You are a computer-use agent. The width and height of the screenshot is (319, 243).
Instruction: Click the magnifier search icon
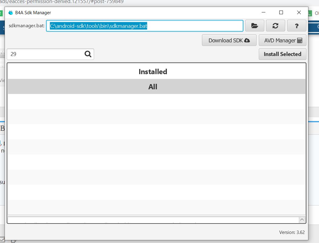pyautogui.click(x=88, y=54)
